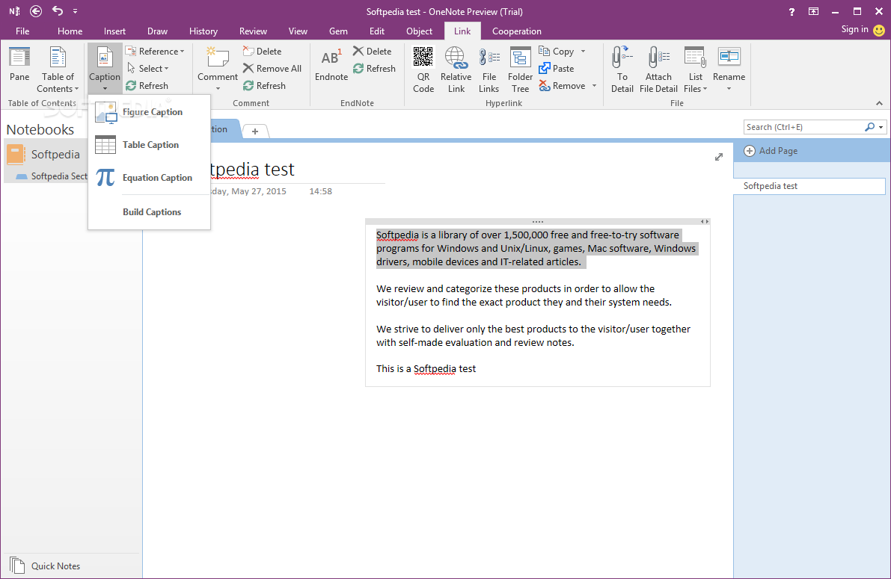The width and height of the screenshot is (891, 579).
Task: Click the To Detail file button
Action: click(622, 69)
